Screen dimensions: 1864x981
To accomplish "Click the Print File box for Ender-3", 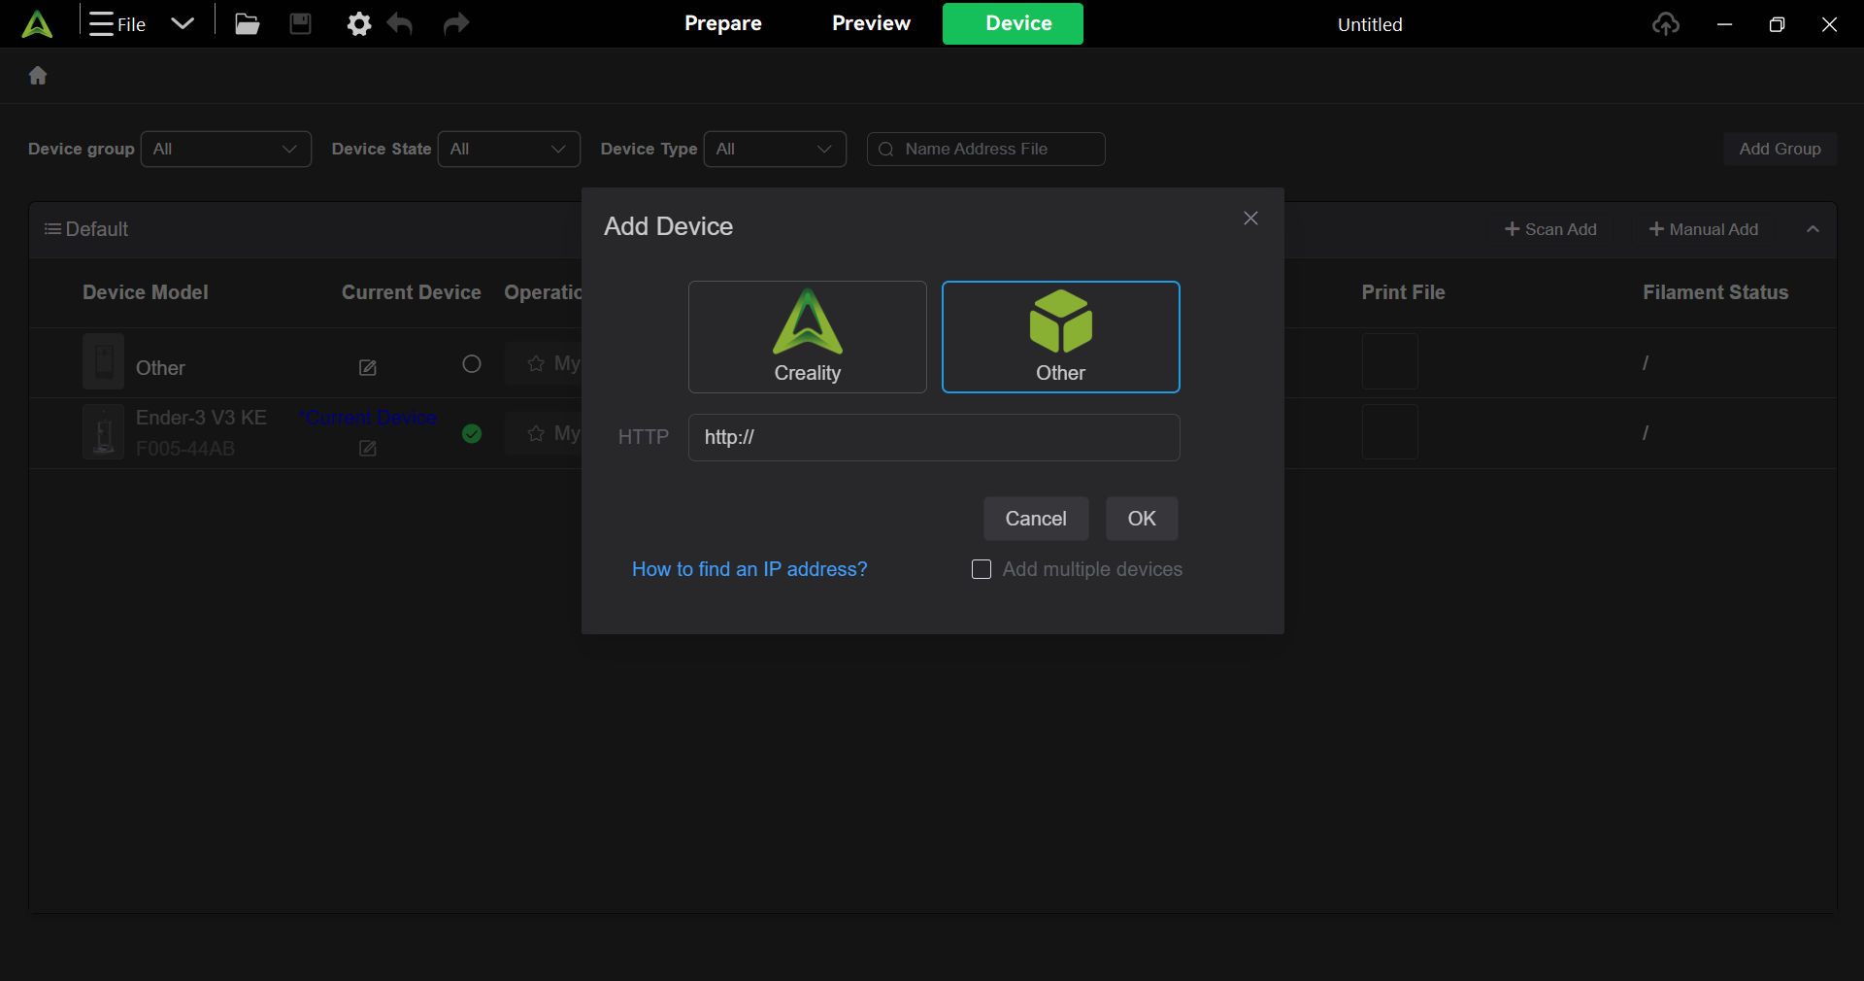I will (x=1390, y=431).
